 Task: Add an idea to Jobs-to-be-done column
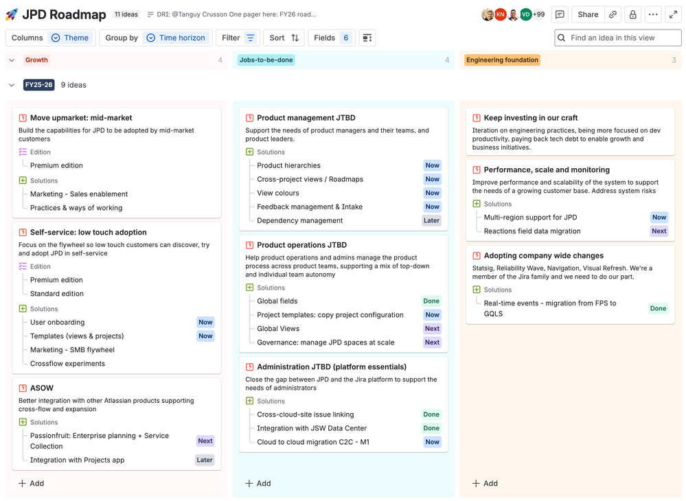(258, 484)
